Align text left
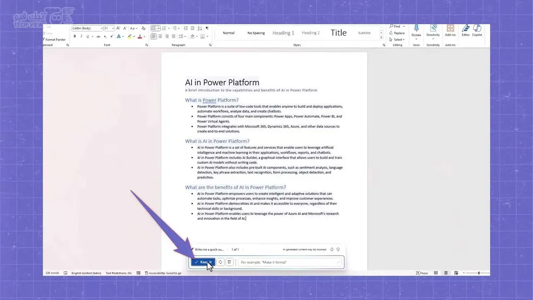The image size is (533, 300). click(x=154, y=36)
